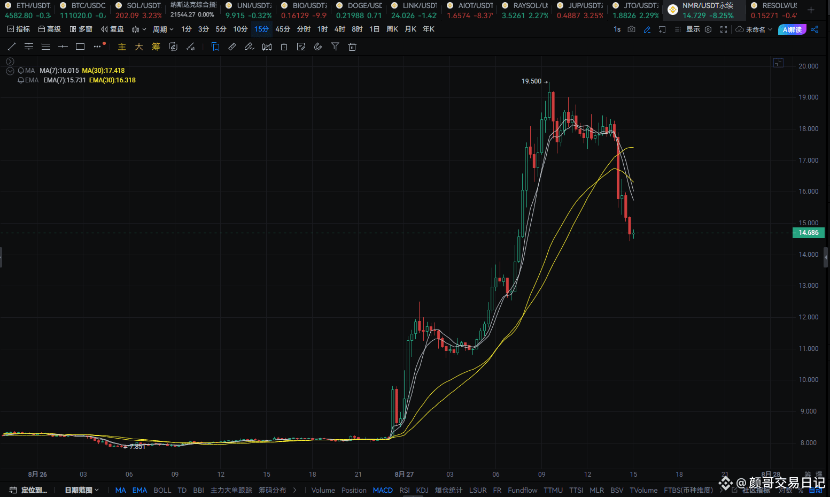Viewport: 830px width, 497px height.
Task: Select the rectangle drawing tool
Action: click(80, 47)
